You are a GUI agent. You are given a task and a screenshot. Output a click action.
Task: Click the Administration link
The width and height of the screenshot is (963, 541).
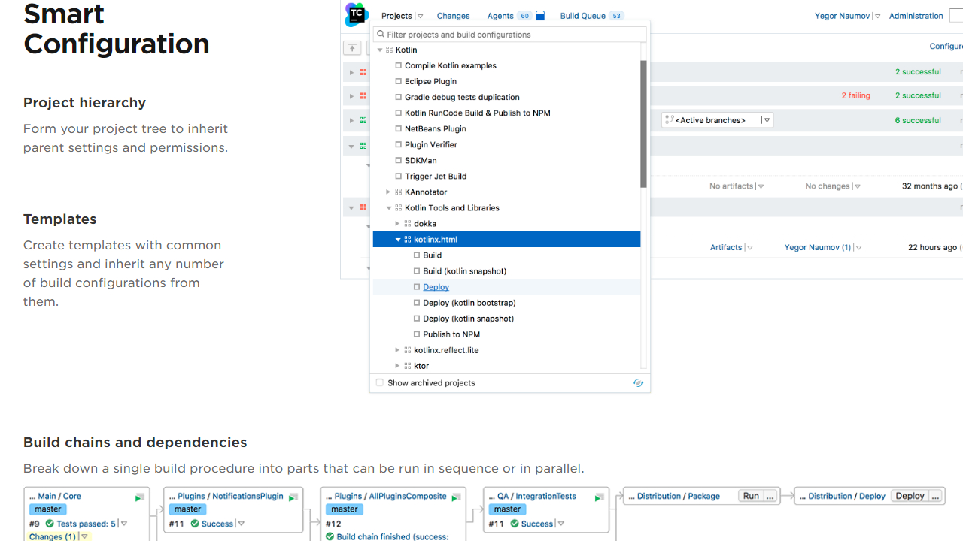(916, 16)
